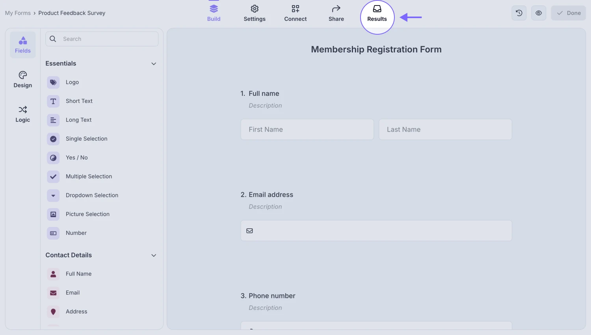Screen dimensions: 591x335
Task: Add a Number field to the form
Action: [53, 233]
